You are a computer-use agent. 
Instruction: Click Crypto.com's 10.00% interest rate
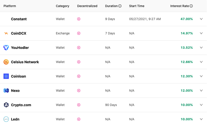187,105
